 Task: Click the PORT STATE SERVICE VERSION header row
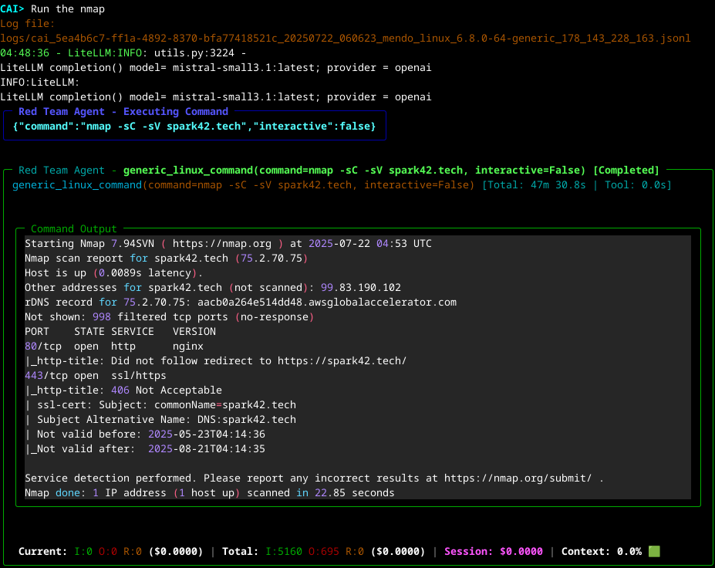(120, 331)
